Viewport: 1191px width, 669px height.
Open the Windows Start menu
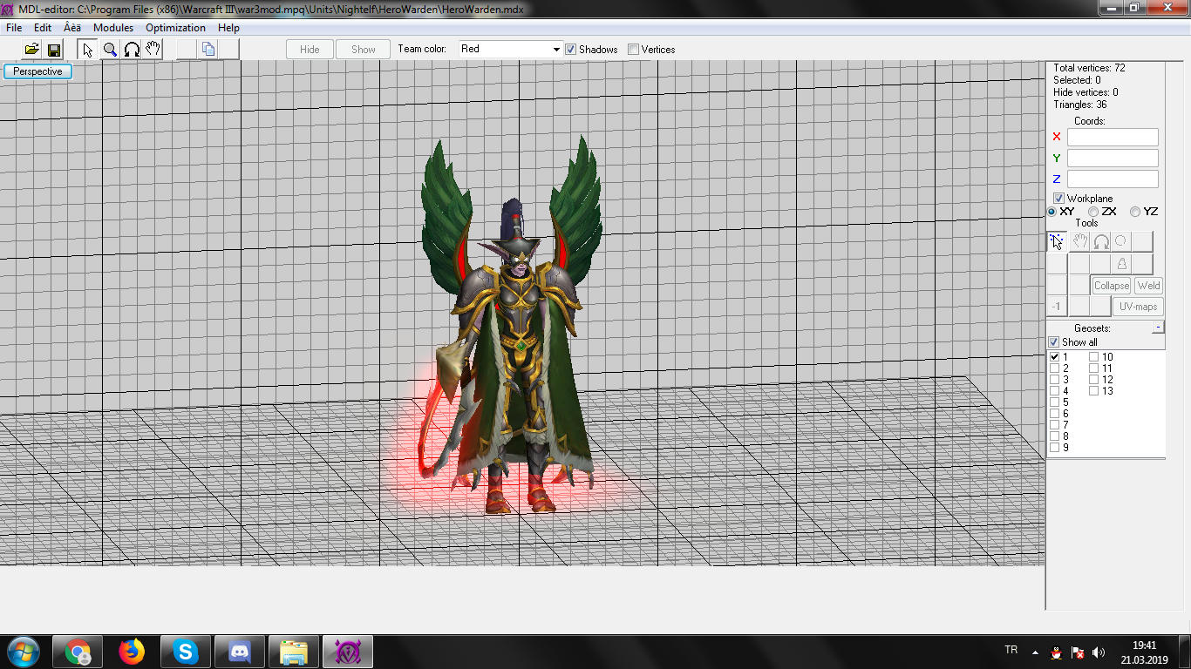point(23,652)
